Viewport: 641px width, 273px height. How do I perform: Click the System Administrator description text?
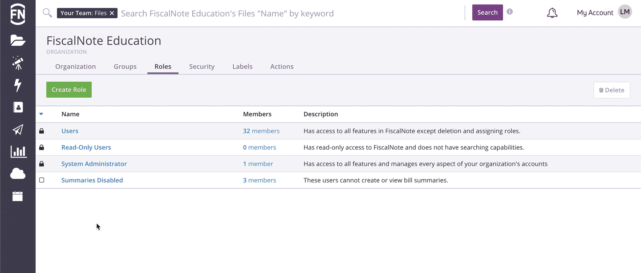pyautogui.click(x=426, y=164)
